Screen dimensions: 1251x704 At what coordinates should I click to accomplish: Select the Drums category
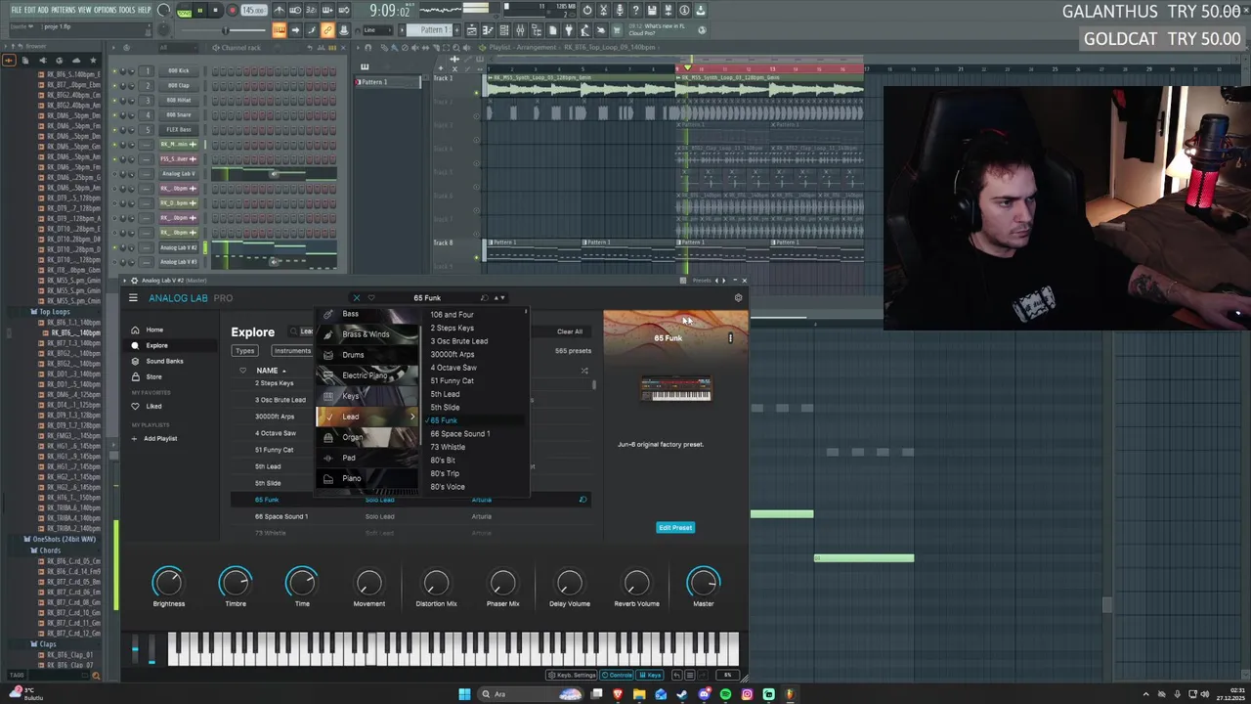(368, 355)
